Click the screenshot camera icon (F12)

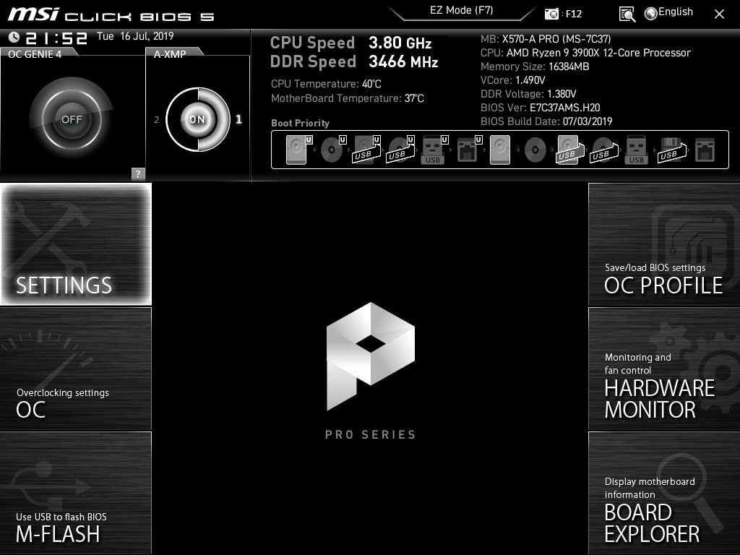(552, 14)
